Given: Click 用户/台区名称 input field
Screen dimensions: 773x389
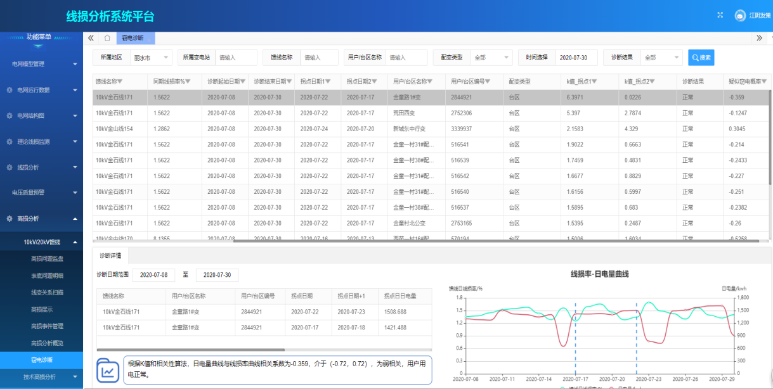Looking at the screenshot, I should click(406, 58).
